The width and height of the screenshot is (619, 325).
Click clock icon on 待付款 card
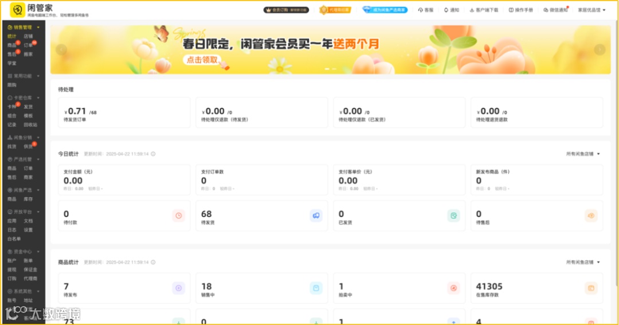pyautogui.click(x=178, y=216)
